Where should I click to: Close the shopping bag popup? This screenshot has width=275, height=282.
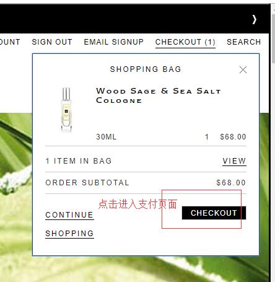coord(243,70)
